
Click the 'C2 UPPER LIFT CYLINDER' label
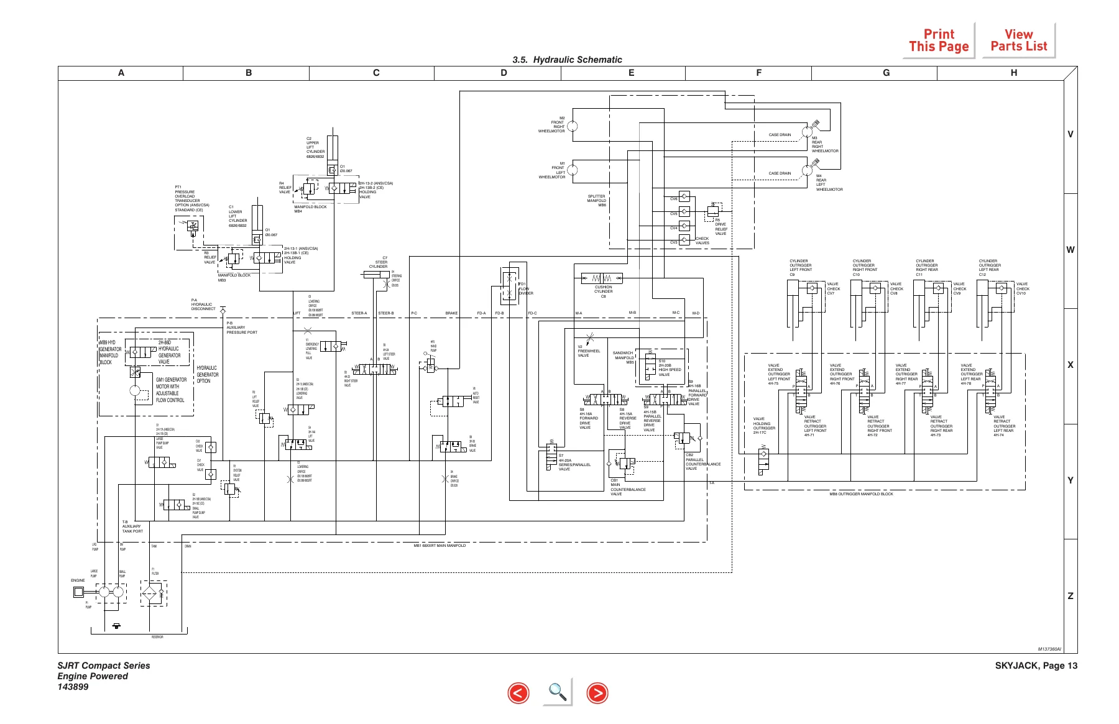click(315, 147)
